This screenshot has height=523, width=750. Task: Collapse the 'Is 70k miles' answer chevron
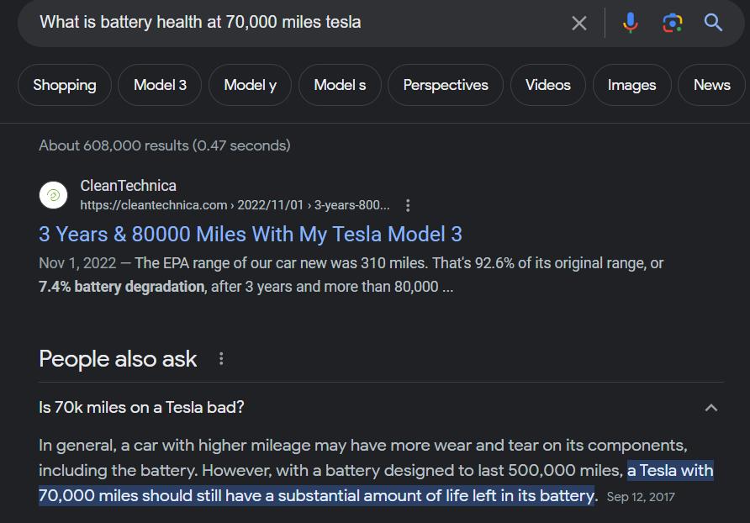point(710,408)
